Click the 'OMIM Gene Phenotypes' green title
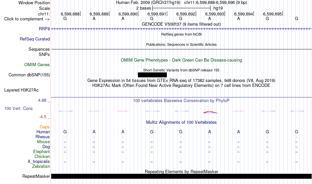This screenshot has height=184, width=312. tap(182, 60)
